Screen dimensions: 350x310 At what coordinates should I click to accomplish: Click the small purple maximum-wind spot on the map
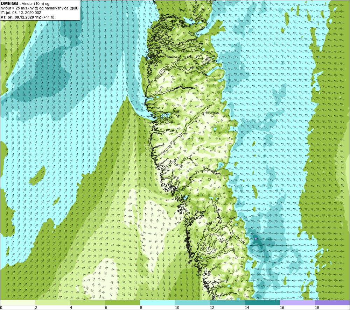(x=256, y=238)
